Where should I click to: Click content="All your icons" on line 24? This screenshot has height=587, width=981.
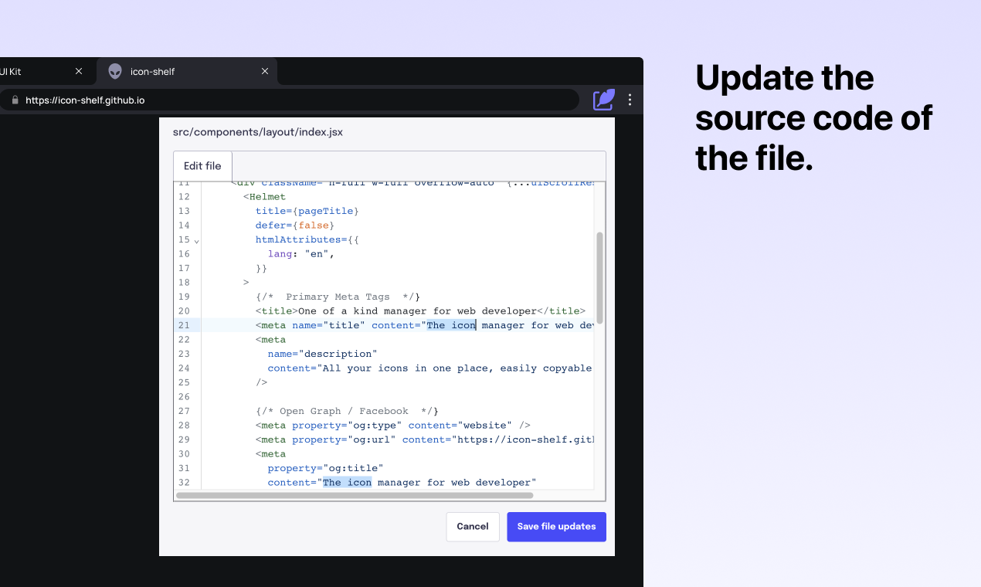coord(429,368)
